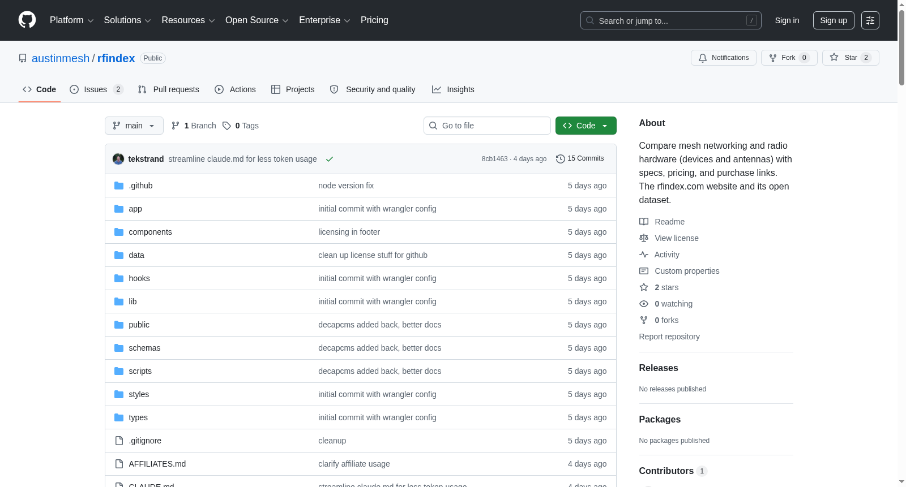Star the rfindex repository

(850, 58)
